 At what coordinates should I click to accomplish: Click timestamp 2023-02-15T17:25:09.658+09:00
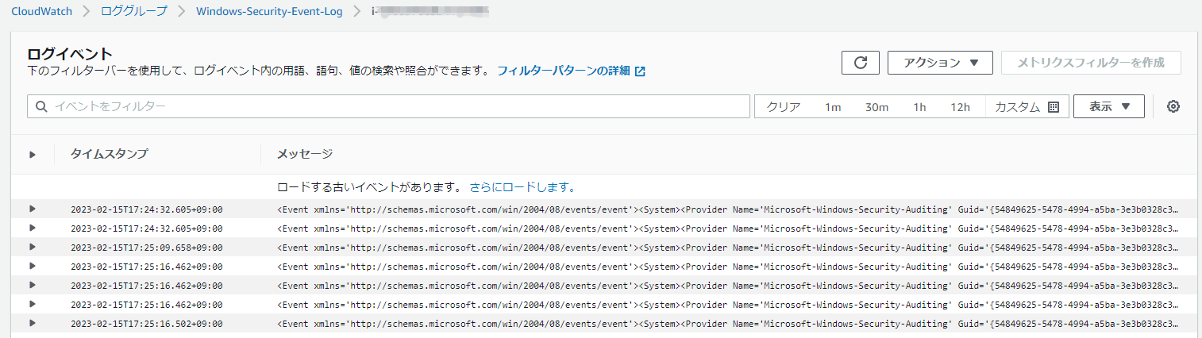point(146,248)
